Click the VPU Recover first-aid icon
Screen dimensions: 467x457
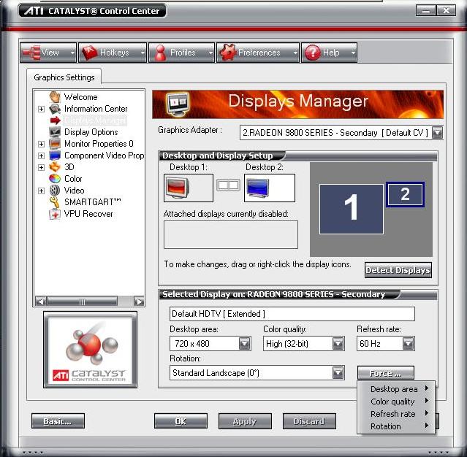[55, 214]
